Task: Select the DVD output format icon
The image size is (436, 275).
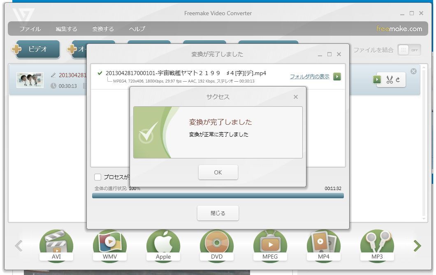Action: 217,245
